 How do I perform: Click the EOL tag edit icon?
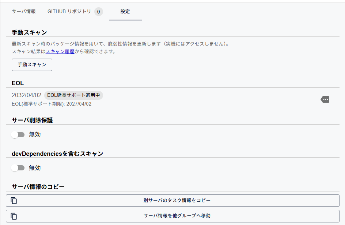click(325, 99)
